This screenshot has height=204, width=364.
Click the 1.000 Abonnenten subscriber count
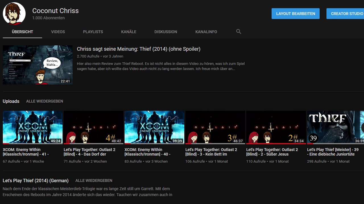pos(48,18)
